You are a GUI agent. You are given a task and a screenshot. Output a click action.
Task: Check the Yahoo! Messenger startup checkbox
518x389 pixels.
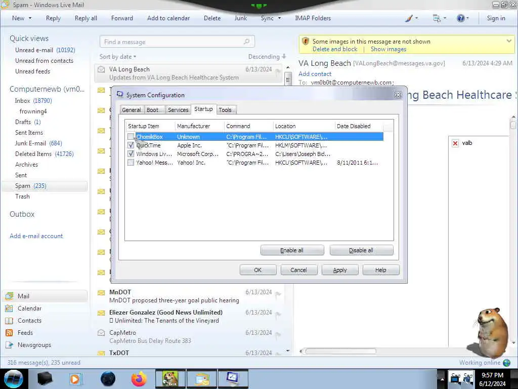(131, 163)
